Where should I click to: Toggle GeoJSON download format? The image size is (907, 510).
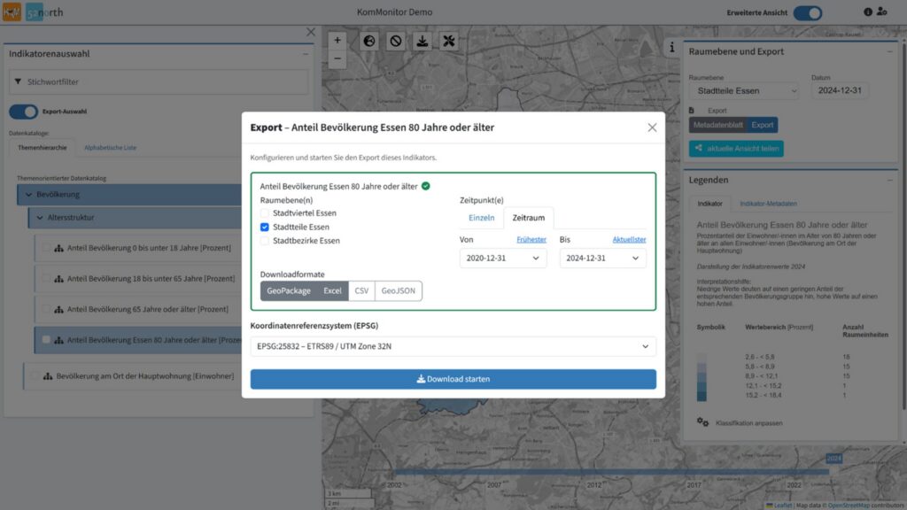pyautogui.click(x=398, y=290)
